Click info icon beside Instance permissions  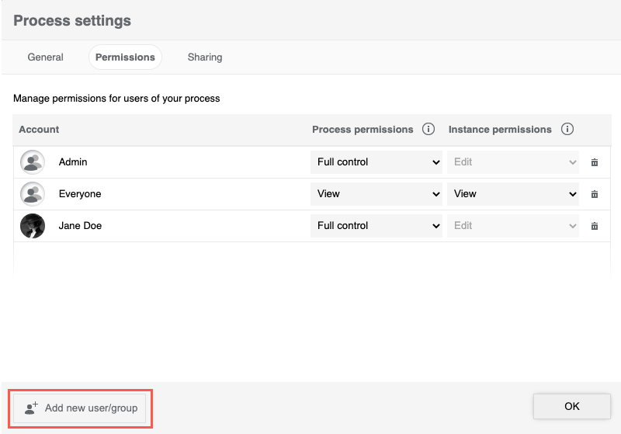(567, 130)
